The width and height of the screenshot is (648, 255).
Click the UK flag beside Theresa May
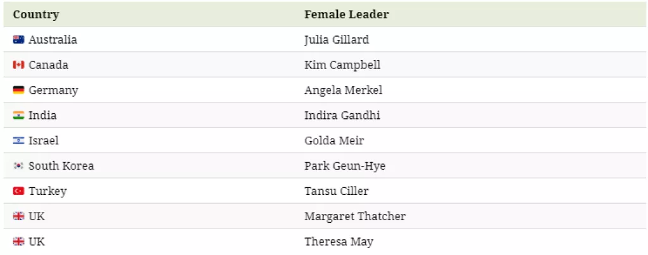coord(18,242)
